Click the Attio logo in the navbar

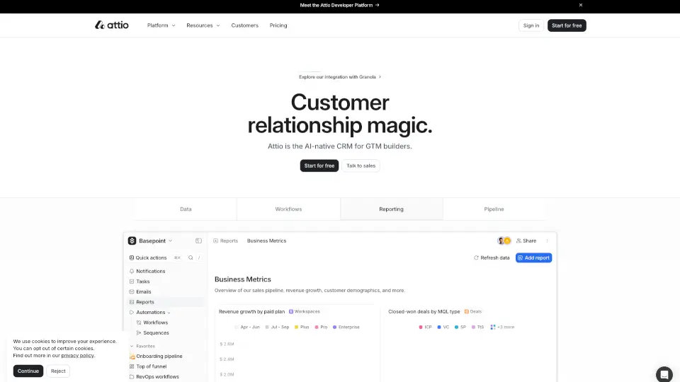click(111, 25)
